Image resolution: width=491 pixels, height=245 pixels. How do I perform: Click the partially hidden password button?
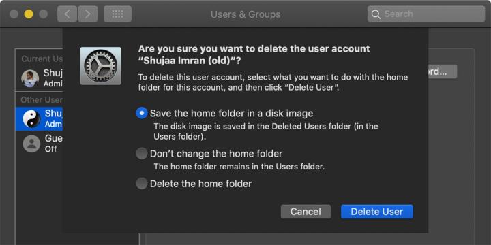[x=443, y=71]
